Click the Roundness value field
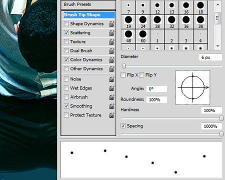This screenshot has width=225, height=180. tap(156, 99)
